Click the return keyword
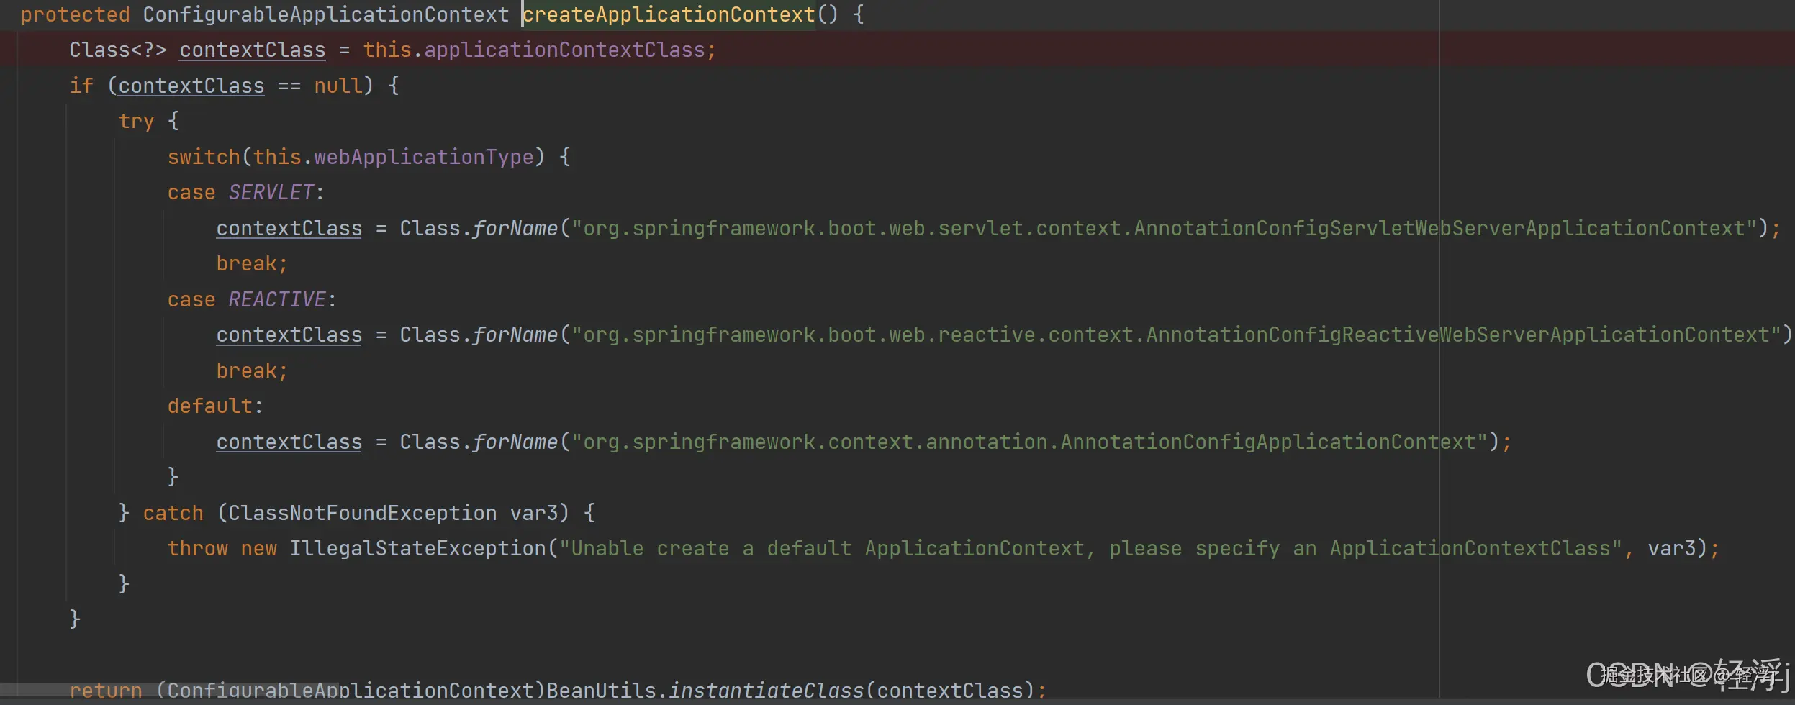The width and height of the screenshot is (1795, 705). (106, 691)
